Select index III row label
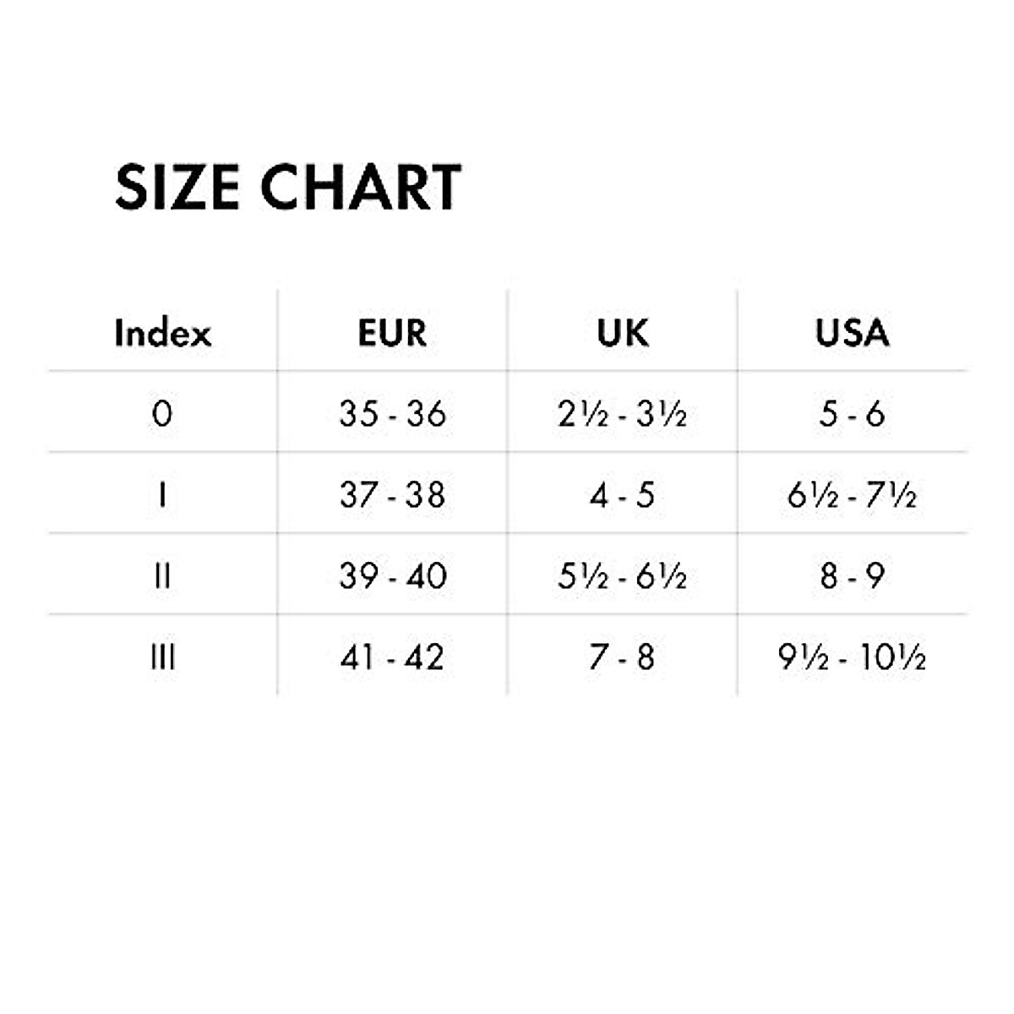The image size is (1014, 1014). pos(162,657)
